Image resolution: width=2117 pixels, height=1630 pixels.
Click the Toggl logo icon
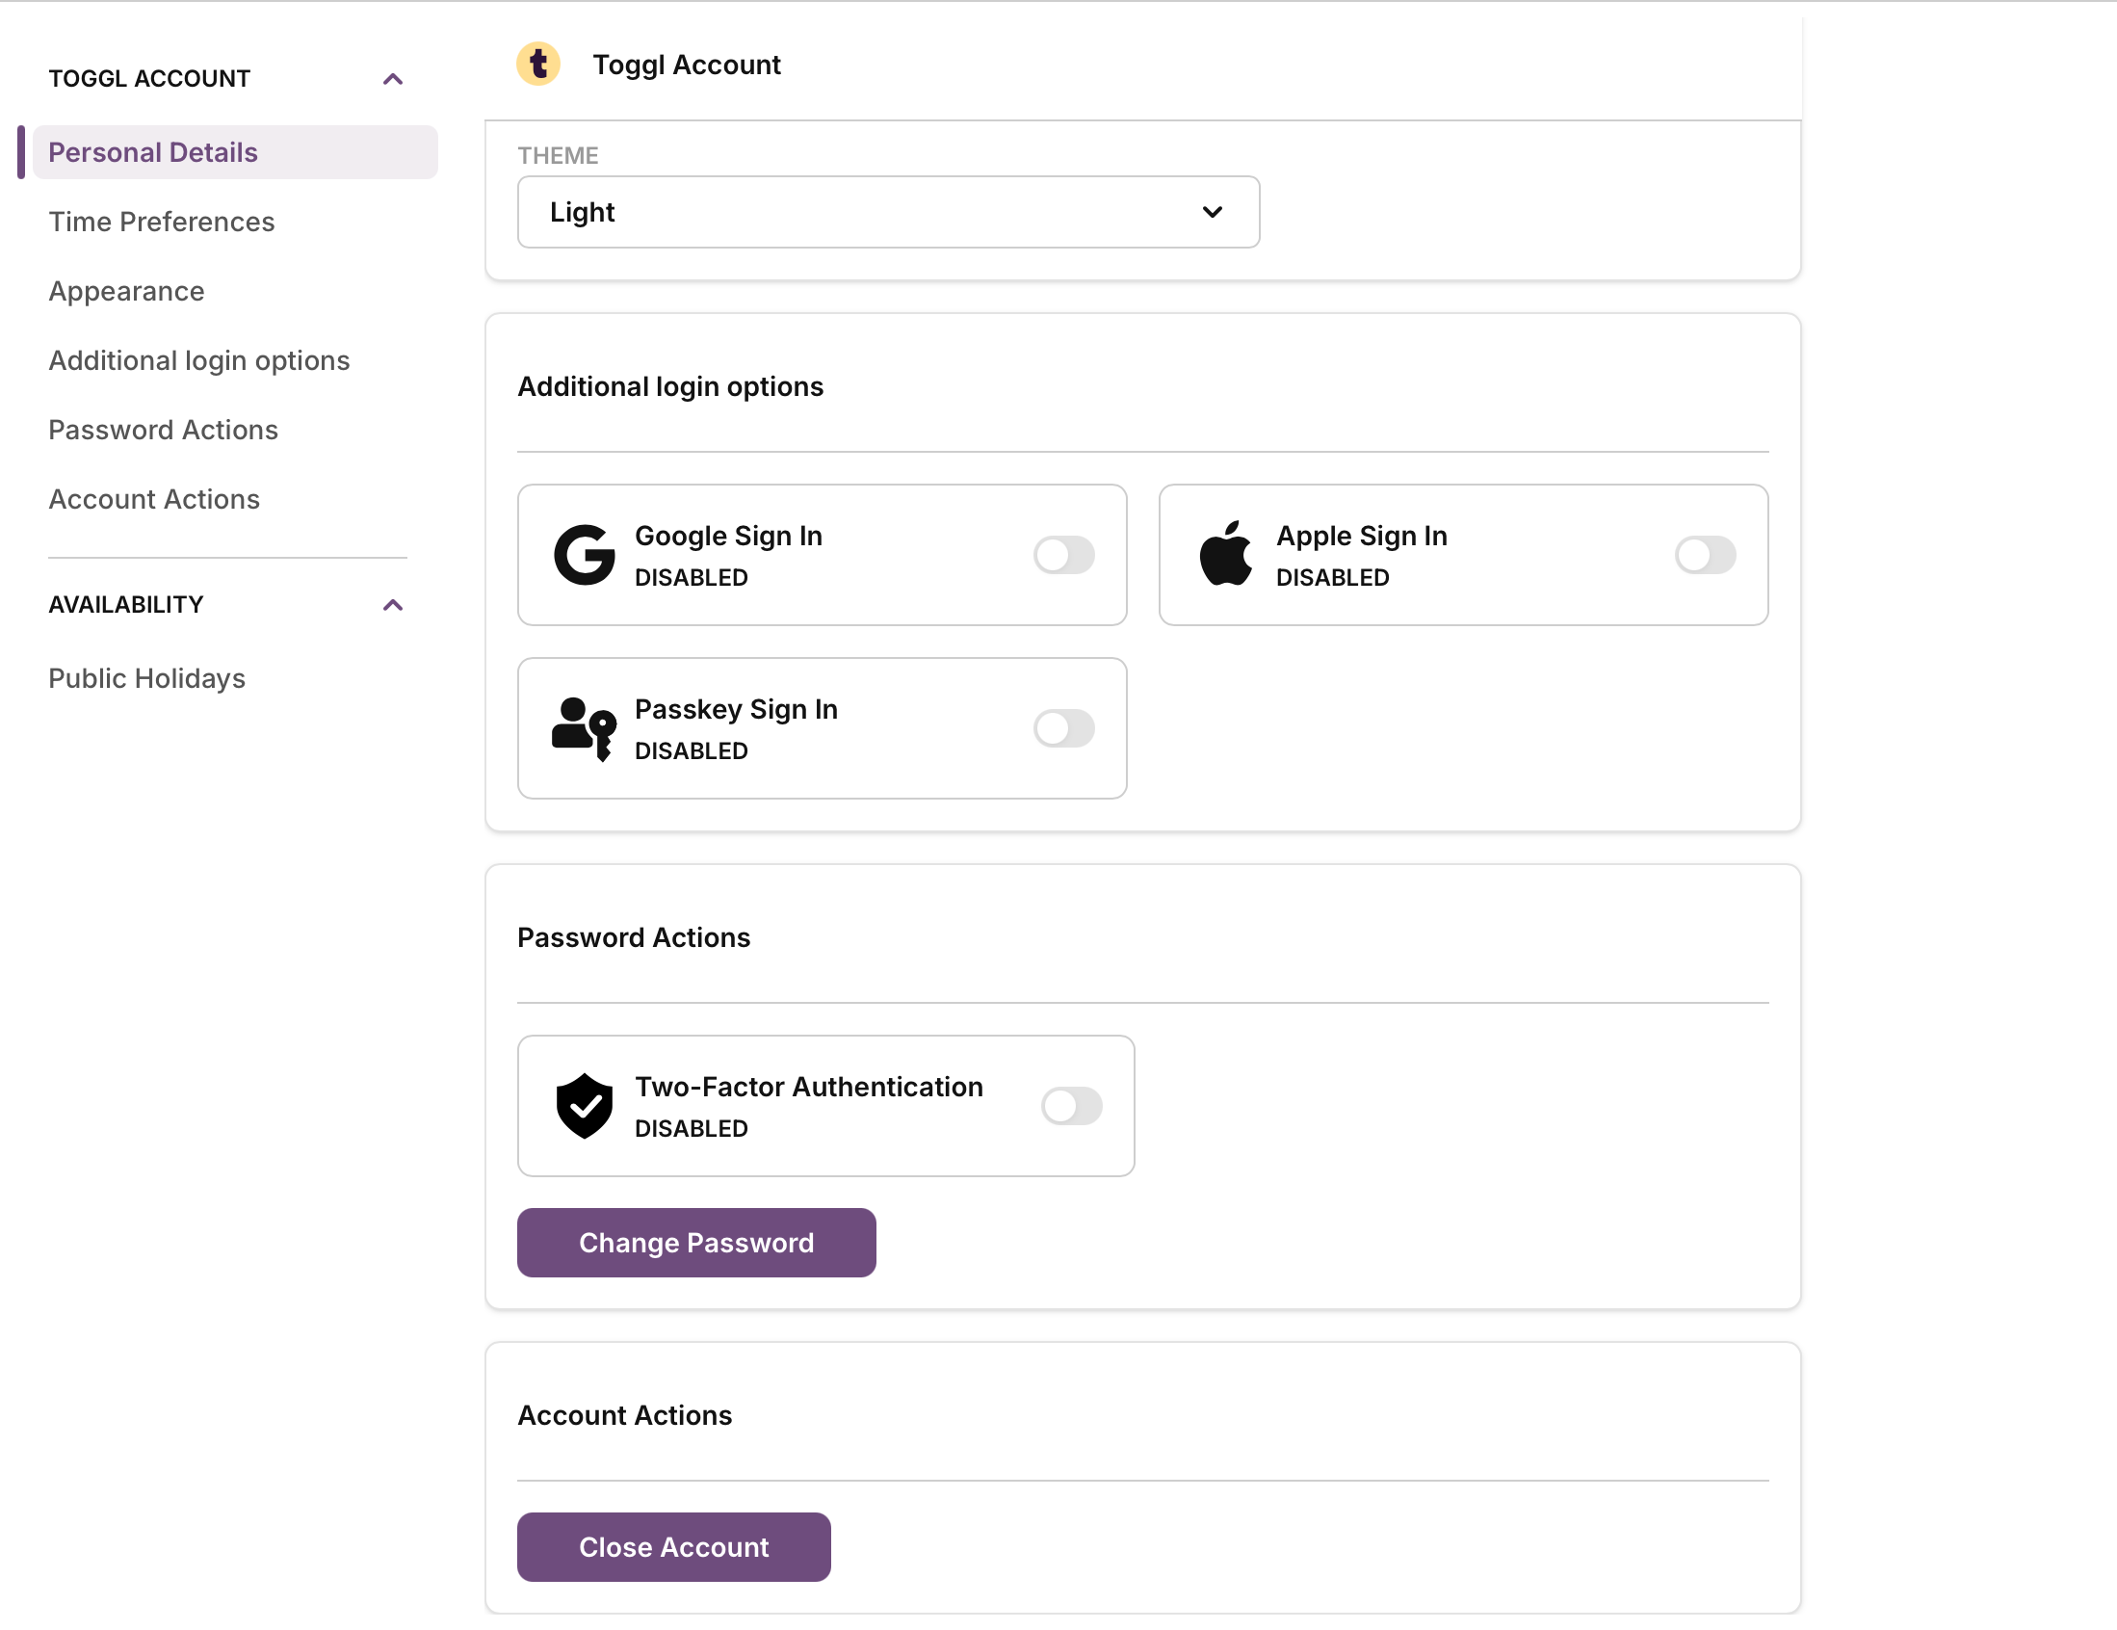[538, 64]
